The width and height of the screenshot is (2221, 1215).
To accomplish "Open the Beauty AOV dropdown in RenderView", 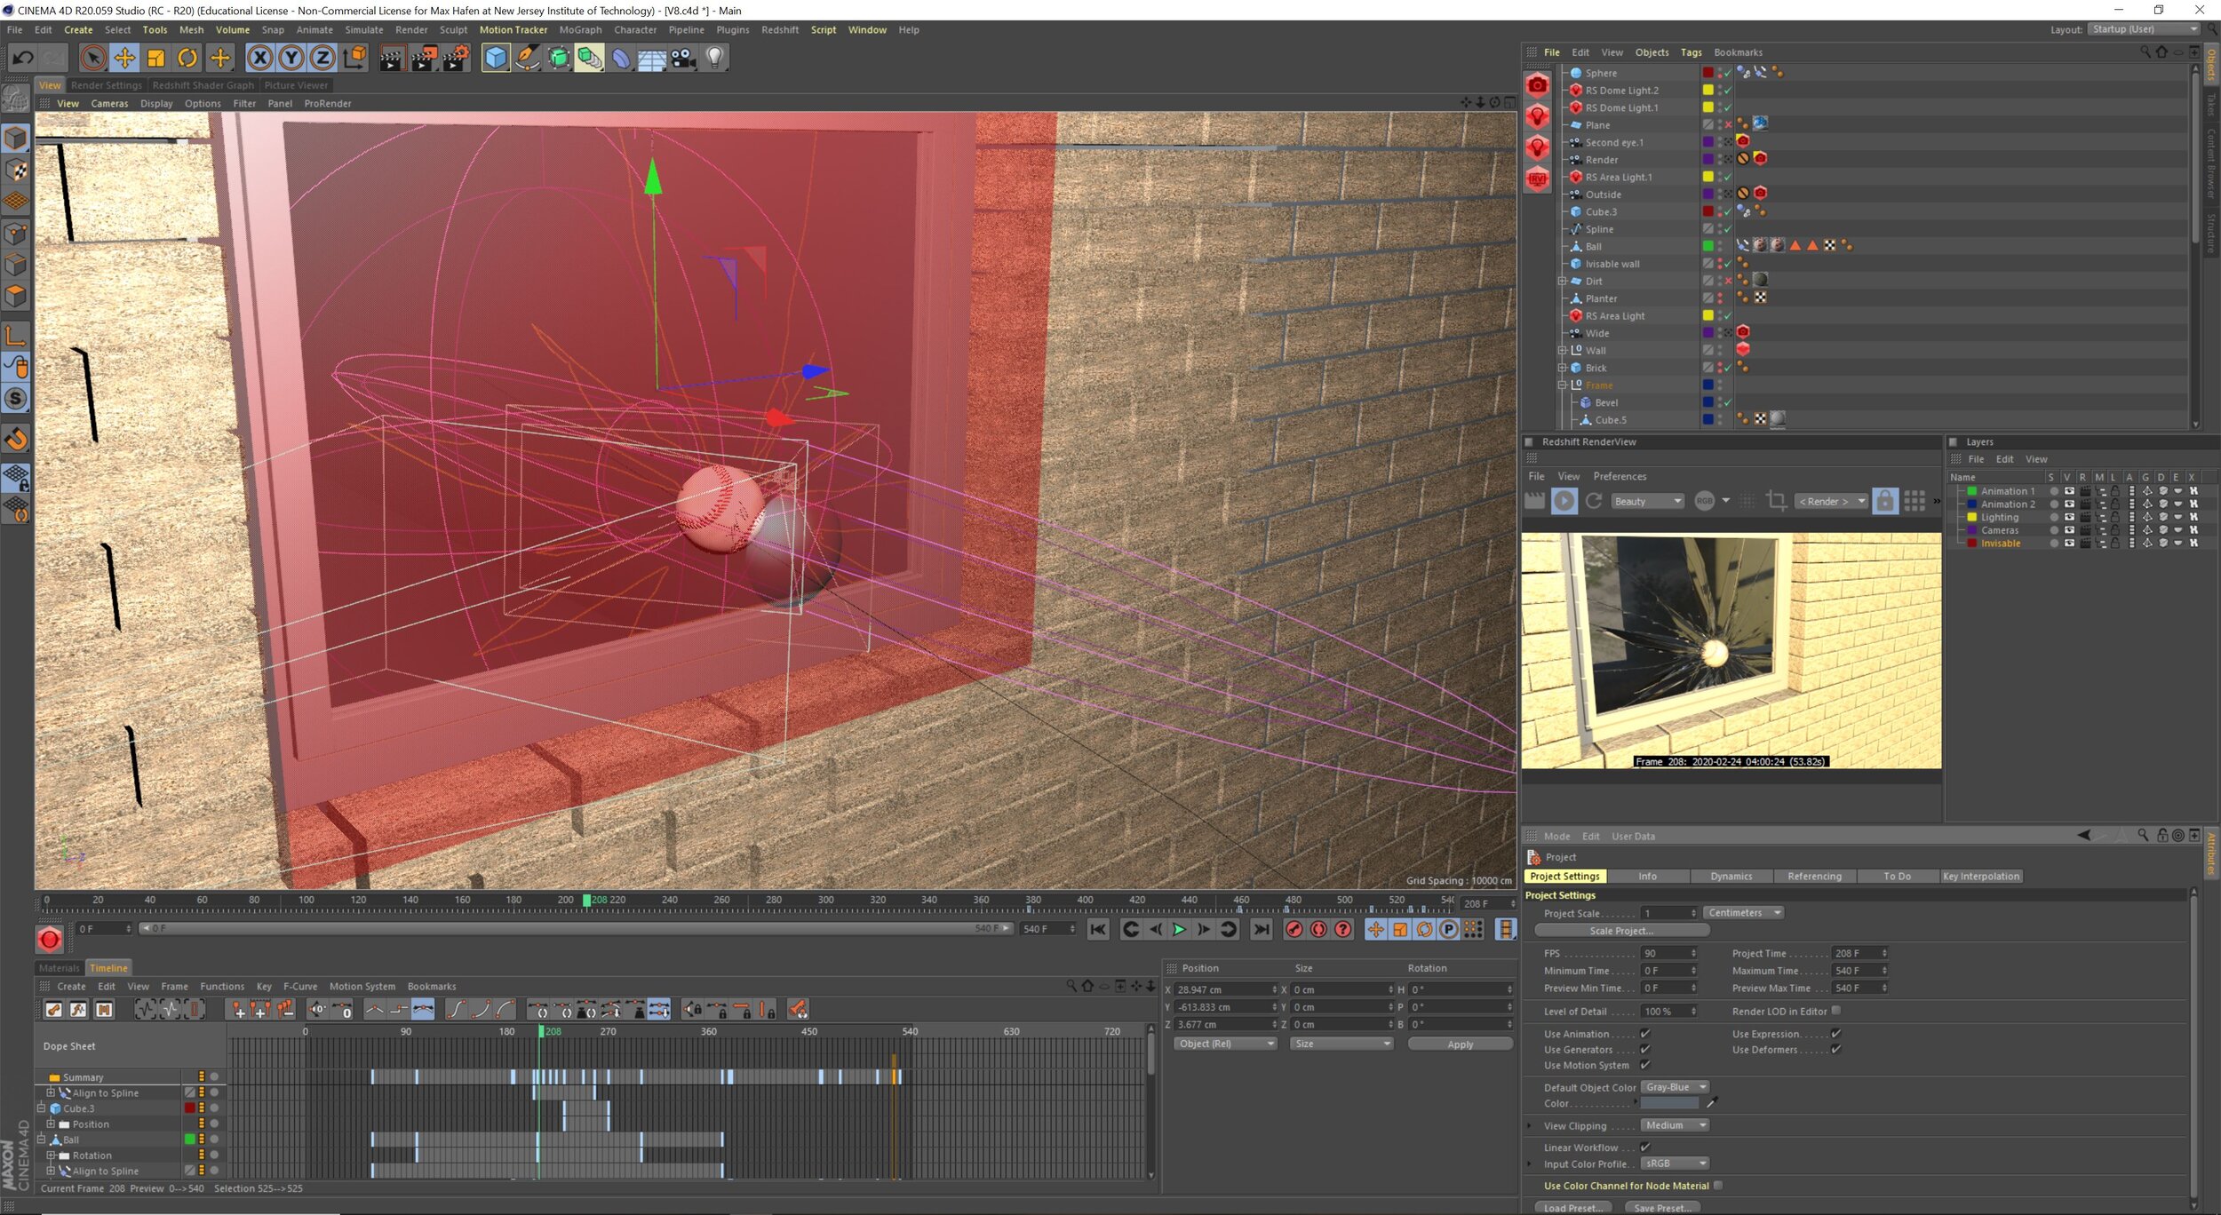I will [1646, 501].
